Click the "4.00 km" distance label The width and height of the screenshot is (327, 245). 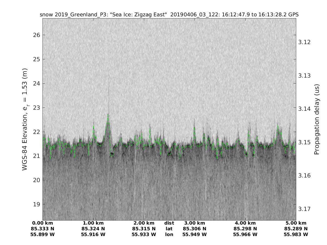[245, 223]
